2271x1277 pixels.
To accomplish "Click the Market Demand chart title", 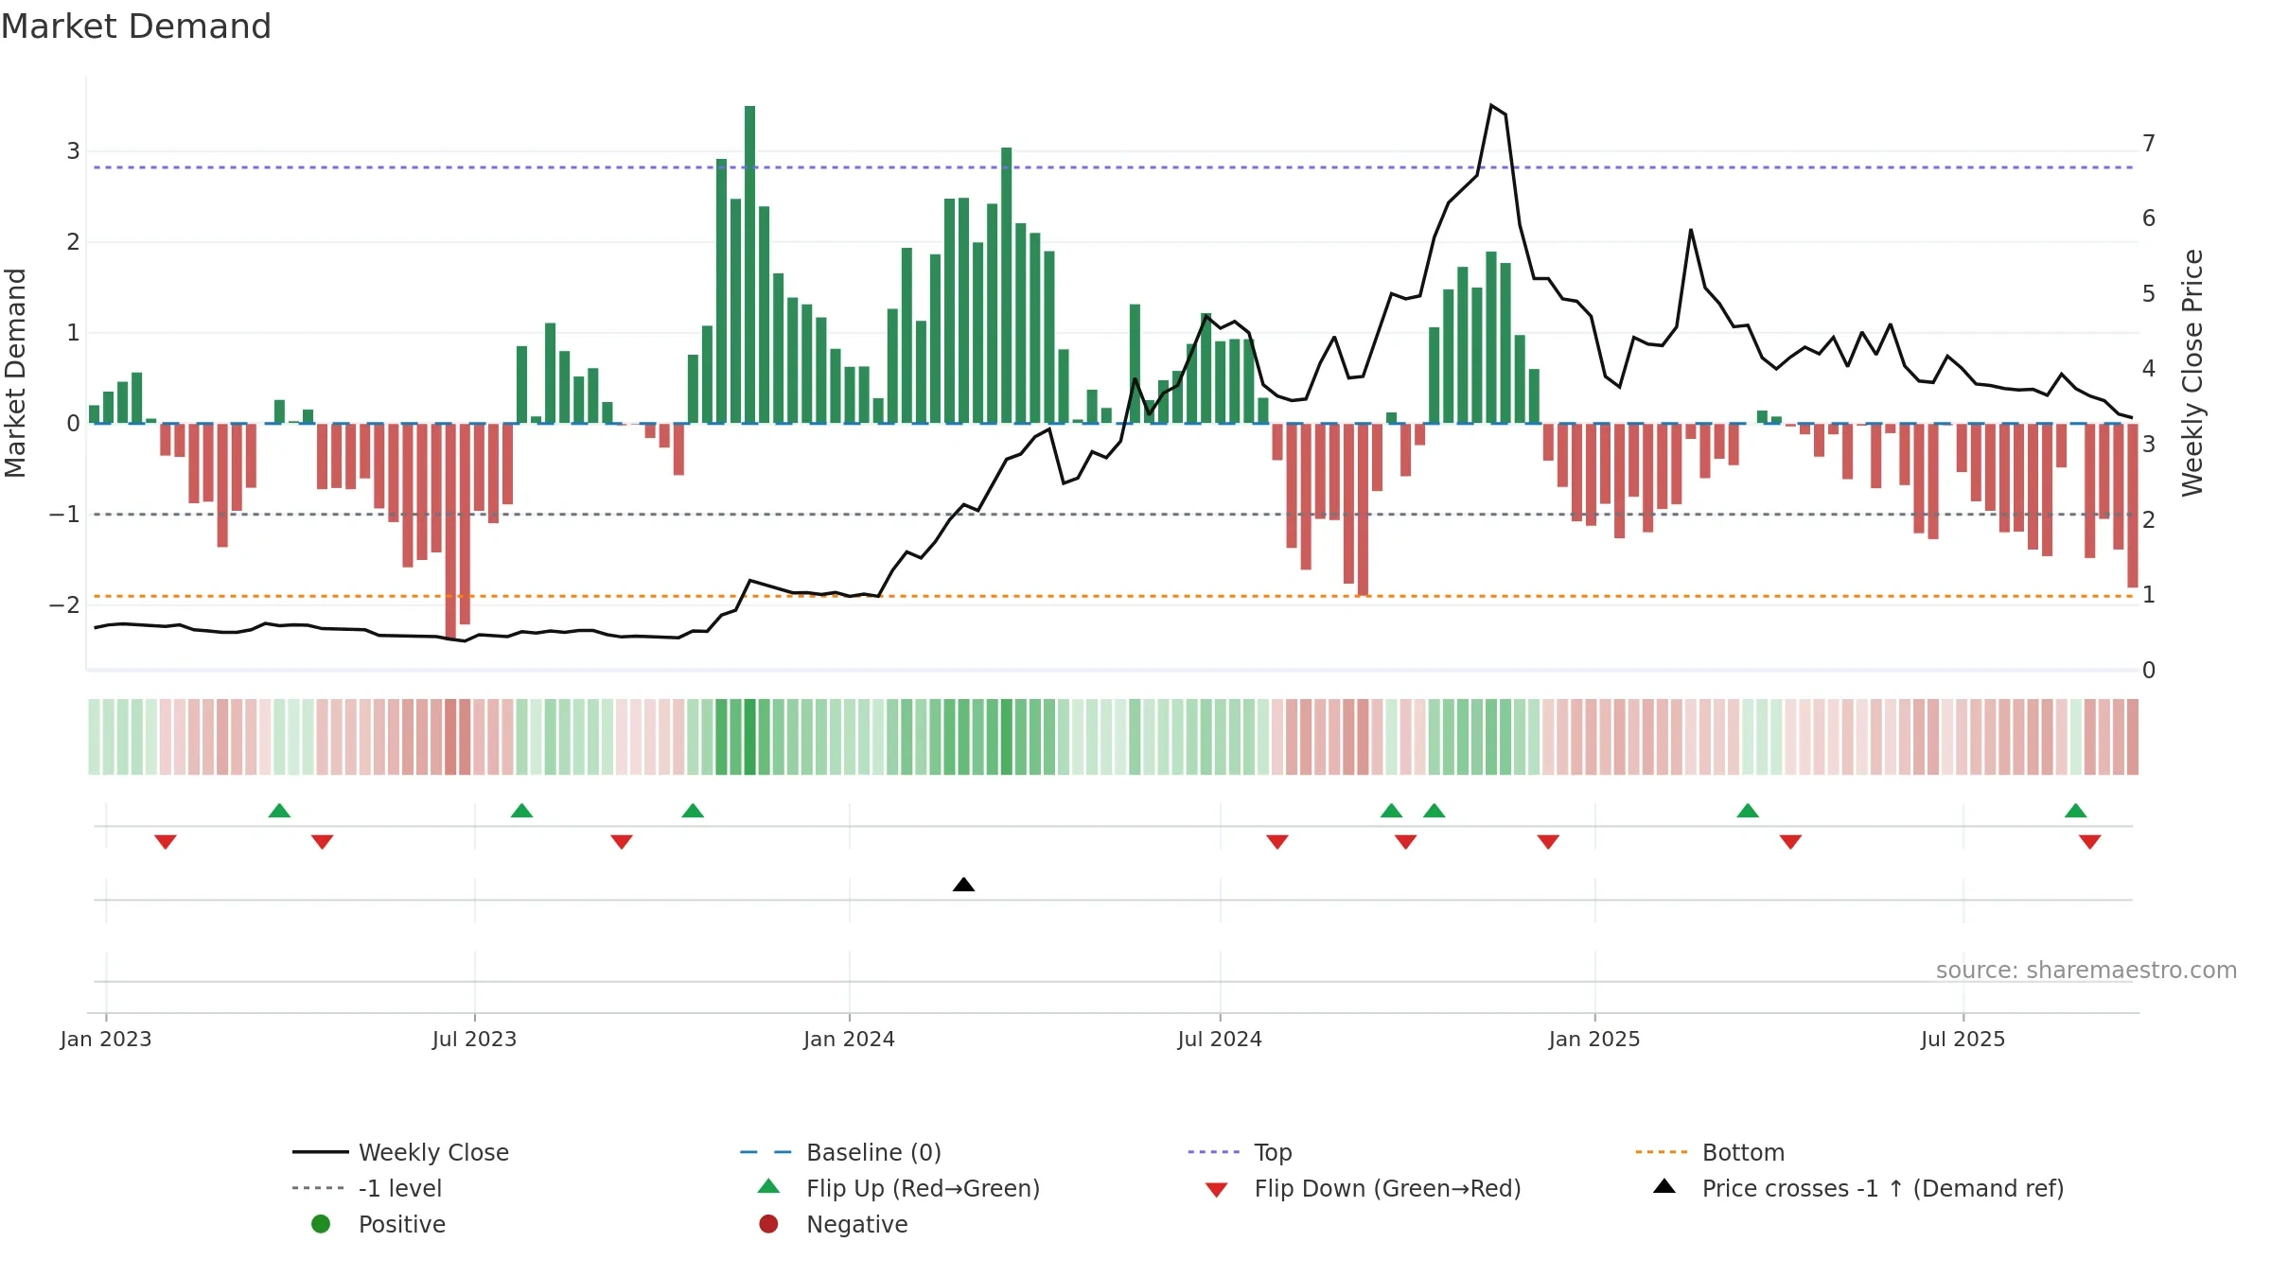I will (x=136, y=26).
